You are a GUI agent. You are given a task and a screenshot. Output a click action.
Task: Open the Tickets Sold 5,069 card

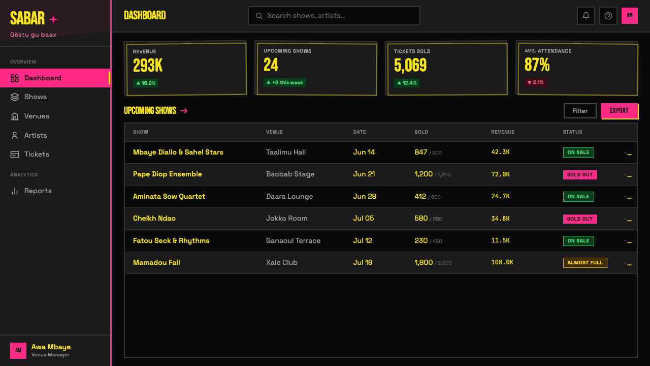(447, 69)
